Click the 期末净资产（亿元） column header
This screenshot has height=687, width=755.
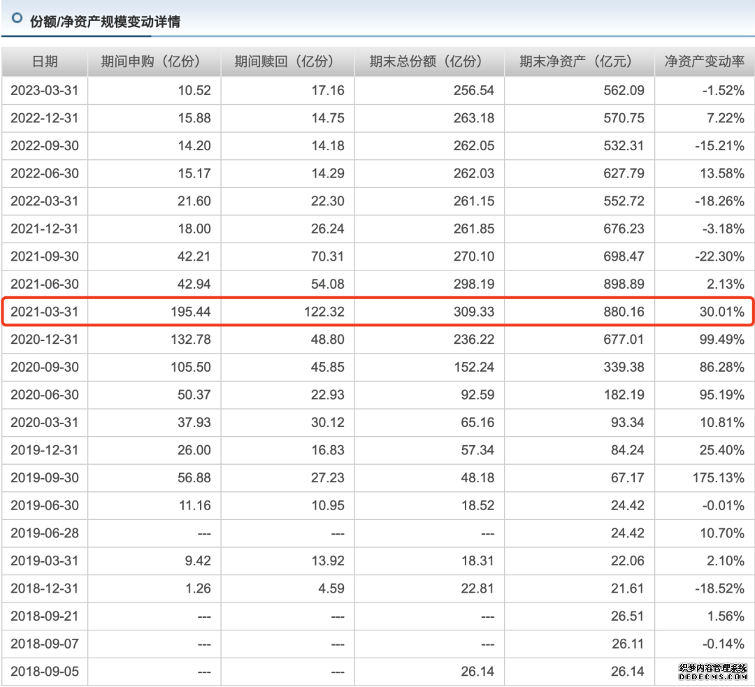(579, 62)
